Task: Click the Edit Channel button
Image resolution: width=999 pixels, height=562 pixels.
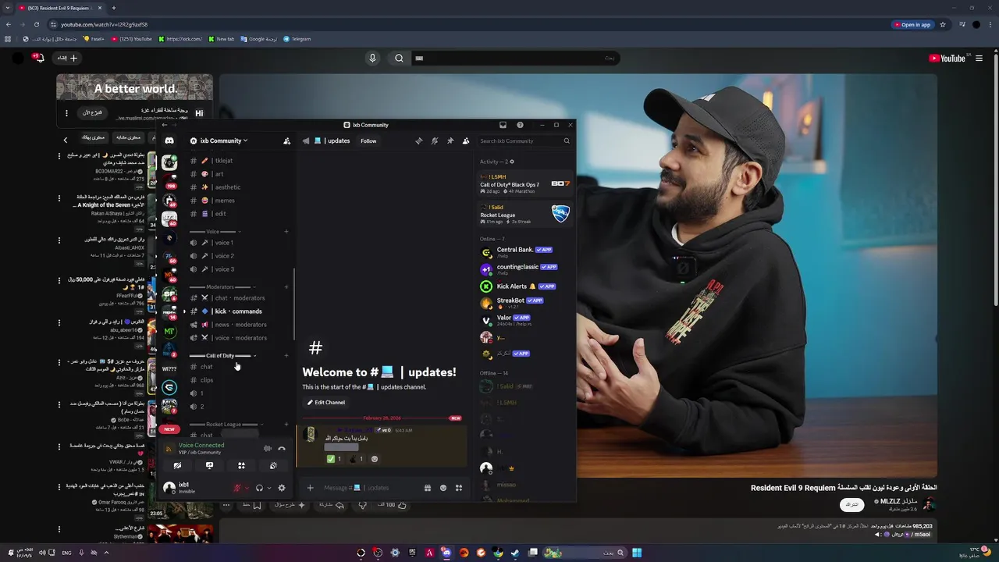Action: pyautogui.click(x=326, y=403)
